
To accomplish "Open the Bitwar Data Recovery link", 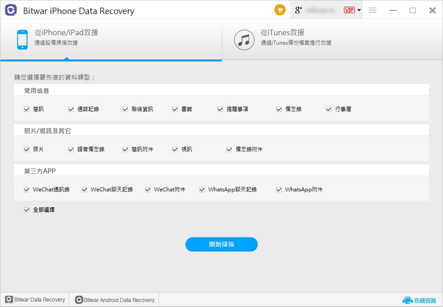I will [35, 300].
